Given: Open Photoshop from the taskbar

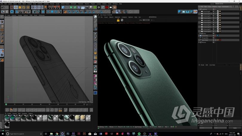Looking at the screenshot, I should pos(68,134).
